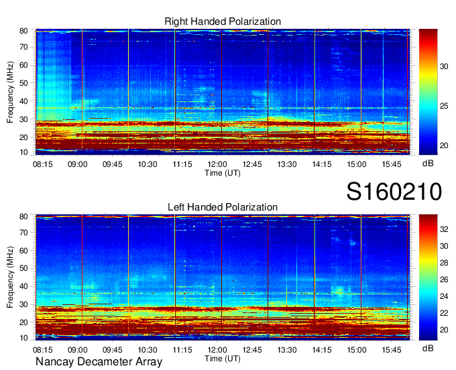Click the 30 dB tick on Right Handed color bar
This screenshot has width=456, height=370.
pyautogui.click(x=444, y=66)
